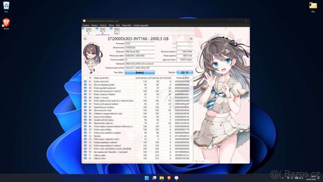
Task: Click the Windows Start button in taskbar
Action: [x=147, y=178]
